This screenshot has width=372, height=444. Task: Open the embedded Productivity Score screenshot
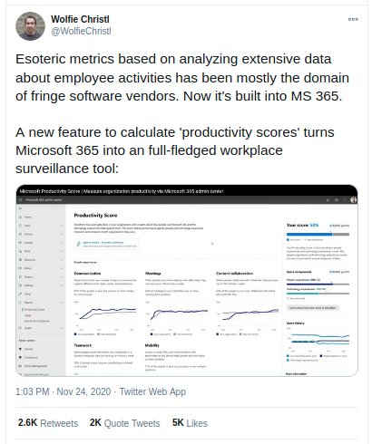coord(187,280)
